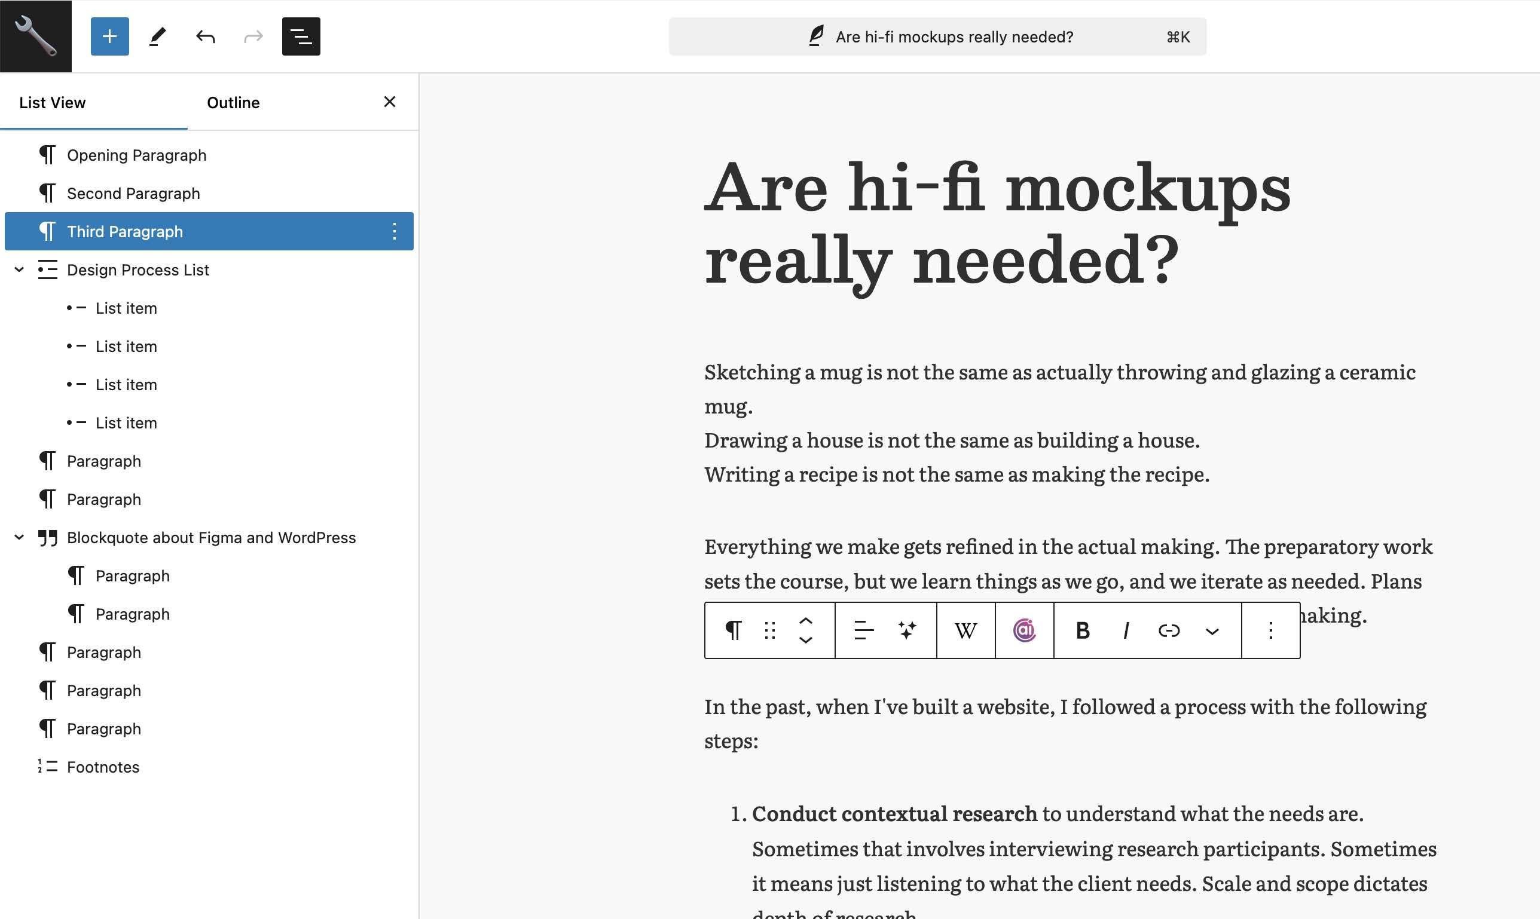1540x919 pixels.
Task: Click the Undo arrow
Action: (206, 36)
